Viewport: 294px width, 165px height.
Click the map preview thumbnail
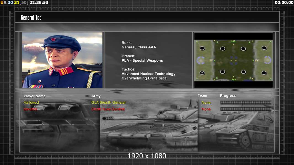click(x=233, y=60)
